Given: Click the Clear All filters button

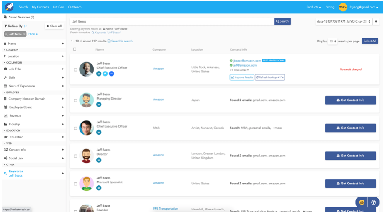Looking at the screenshot, I should tap(54, 26).
